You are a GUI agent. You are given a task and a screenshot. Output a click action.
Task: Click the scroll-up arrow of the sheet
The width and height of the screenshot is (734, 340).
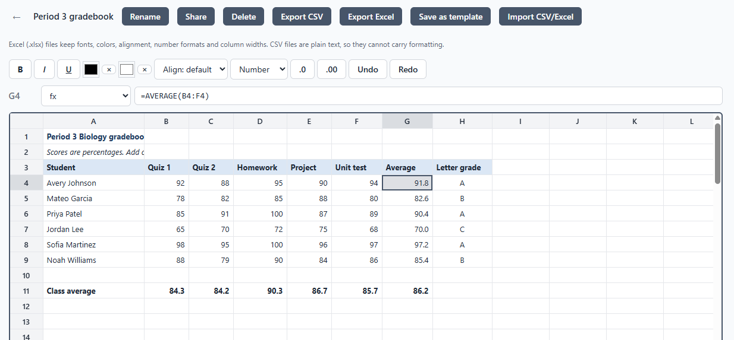tap(717, 117)
